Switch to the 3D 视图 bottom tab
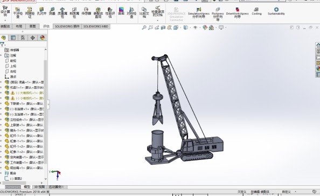Image resolution: width=320 pixels, height=196 pixels. coord(39,187)
